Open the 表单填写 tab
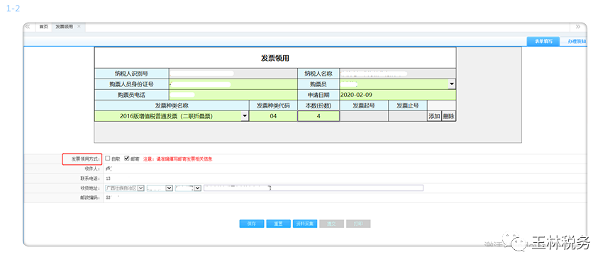This screenshot has width=610, height=269. (543, 42)
